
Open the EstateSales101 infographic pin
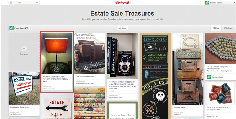[155, 76]
